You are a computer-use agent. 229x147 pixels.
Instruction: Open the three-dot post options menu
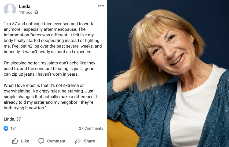[101, 6]
